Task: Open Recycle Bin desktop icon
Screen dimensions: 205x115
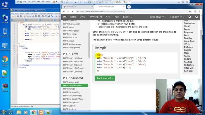Action: pyautogui.click(x=5, y=33)
